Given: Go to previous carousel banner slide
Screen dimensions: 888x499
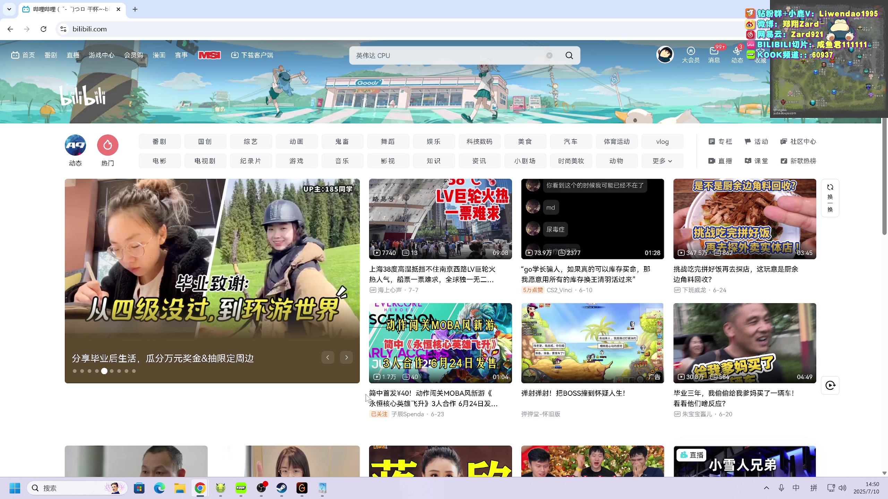Looking at the screenshot, I should pyautogui.click(x=327, y=357).
